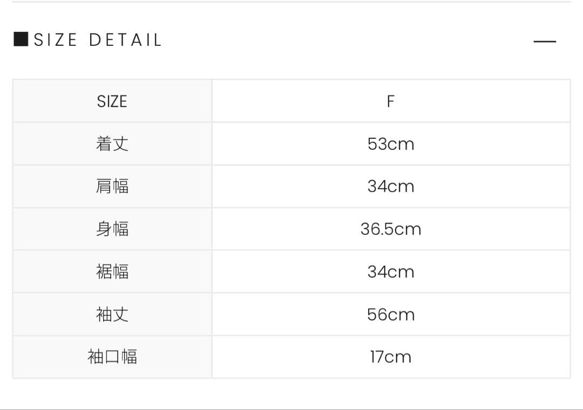Image resolution: width=583 pixels, height=410 pixels.
Task: Click the 裾幅 row label
Action: [112, 272]
